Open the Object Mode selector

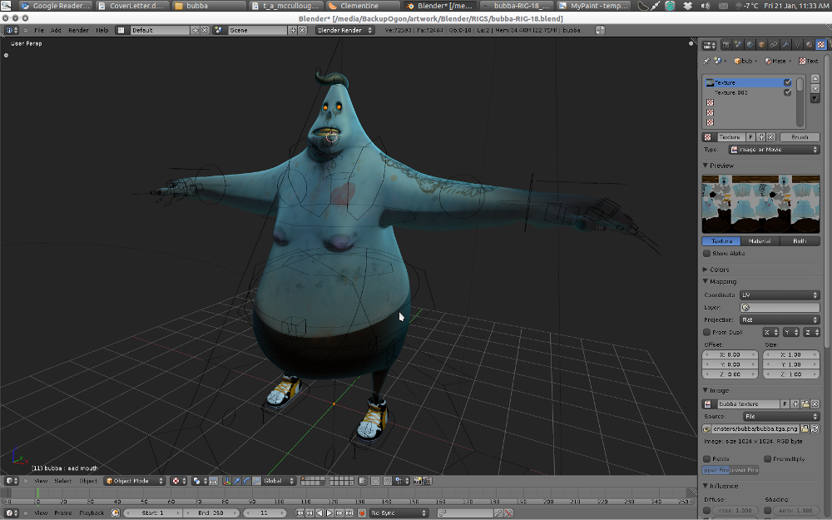click(135, 481)
